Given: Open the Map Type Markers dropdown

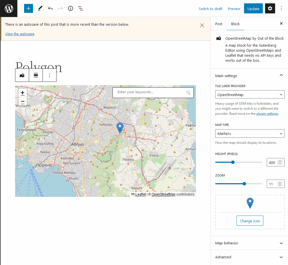Looking at the screenshot, I should pyautogui.click(x=250, y=133).
